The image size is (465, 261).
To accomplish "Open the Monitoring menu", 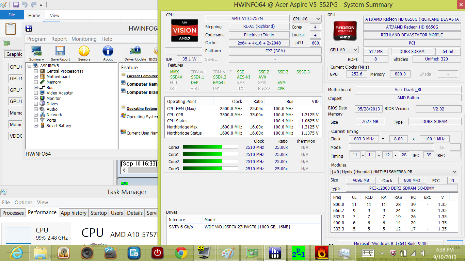I will pyautogui.click(x=84, y=39).
